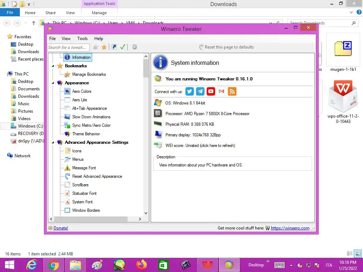Screen dimensions: 363x272
Task: Open Explorer address bar history dropdown
Action: click(270, 23)
